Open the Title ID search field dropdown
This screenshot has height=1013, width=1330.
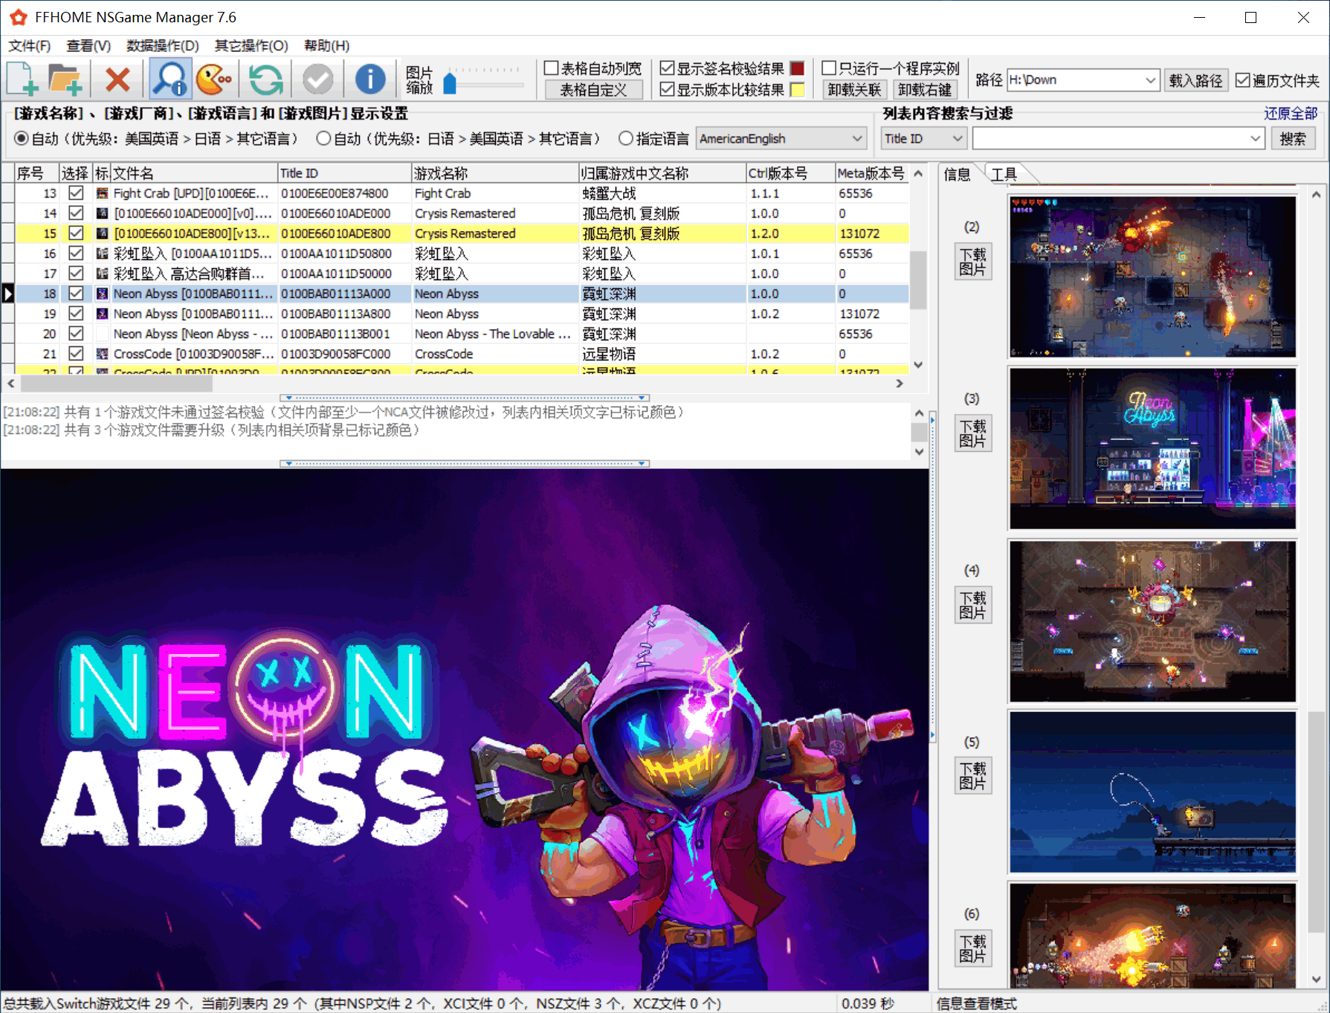coord(923,138)
